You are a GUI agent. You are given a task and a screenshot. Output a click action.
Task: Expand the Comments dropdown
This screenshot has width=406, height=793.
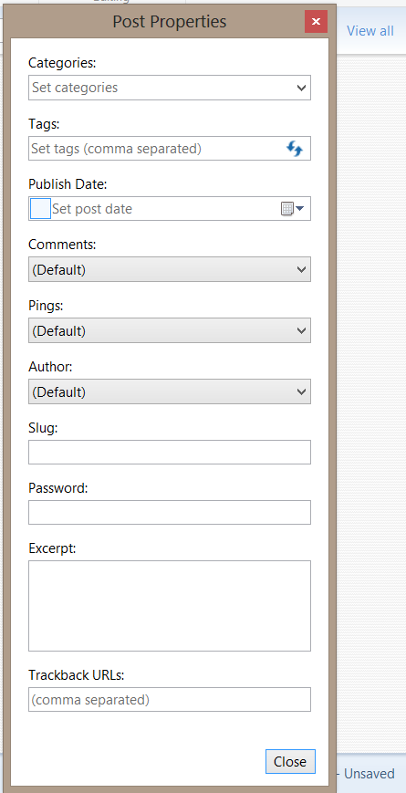coord(170,269)
